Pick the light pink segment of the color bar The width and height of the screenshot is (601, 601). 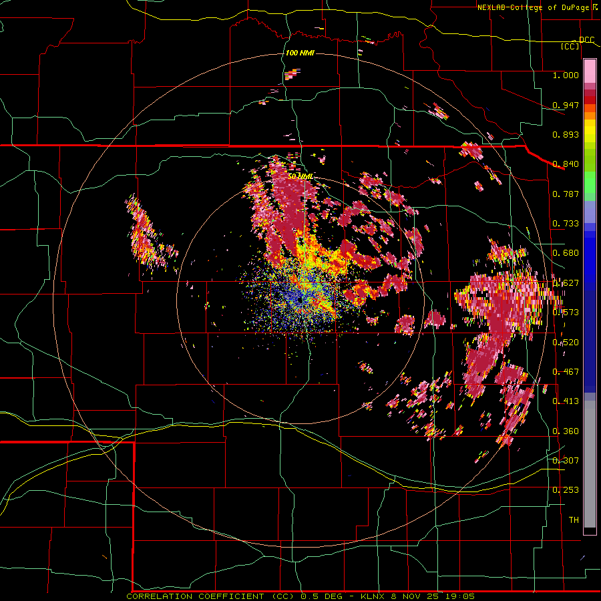coord(590,71)
